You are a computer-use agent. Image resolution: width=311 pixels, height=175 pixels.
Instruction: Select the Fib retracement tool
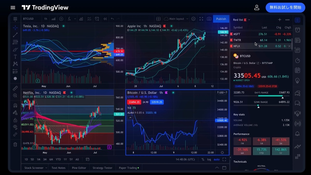pos(15,42)
